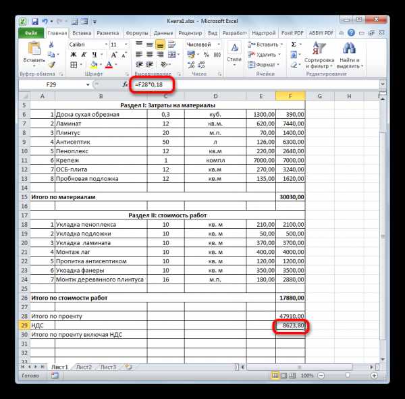The width and height of the screenshot is (405, 399).
Task: Click Удалить cells button
Action: (264, 55)
